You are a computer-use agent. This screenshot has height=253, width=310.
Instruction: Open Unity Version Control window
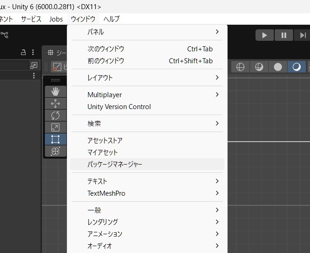(x=147, y=107)
